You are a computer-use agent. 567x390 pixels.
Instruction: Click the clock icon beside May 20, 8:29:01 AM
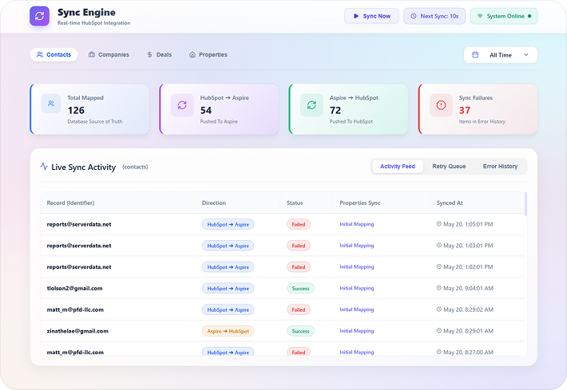point(439,330)
